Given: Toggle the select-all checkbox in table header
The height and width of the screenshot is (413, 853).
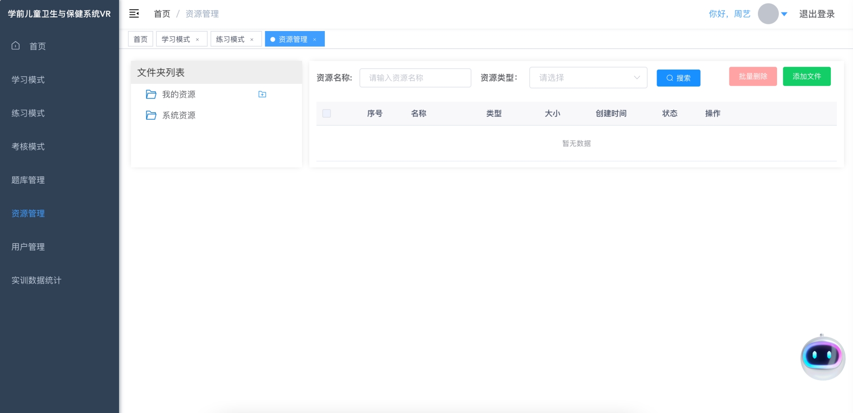Looking at the screenshot, I should (x=327, y=114).
